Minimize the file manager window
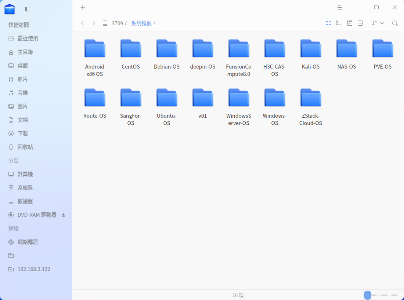This screenshot has height=300, width=404. point(358,7)
